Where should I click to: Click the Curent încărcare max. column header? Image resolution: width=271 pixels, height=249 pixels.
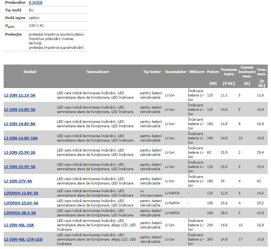(247, 72)
